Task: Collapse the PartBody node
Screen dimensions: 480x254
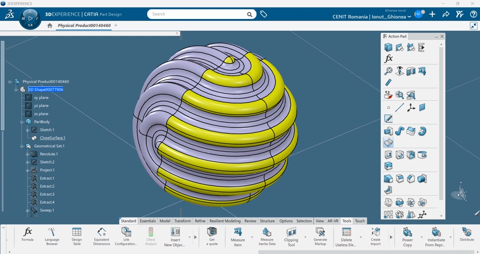Action: 21,122
